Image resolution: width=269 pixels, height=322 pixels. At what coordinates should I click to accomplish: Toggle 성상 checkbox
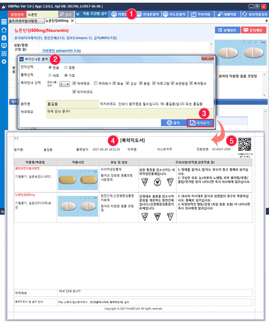(128, 83)
